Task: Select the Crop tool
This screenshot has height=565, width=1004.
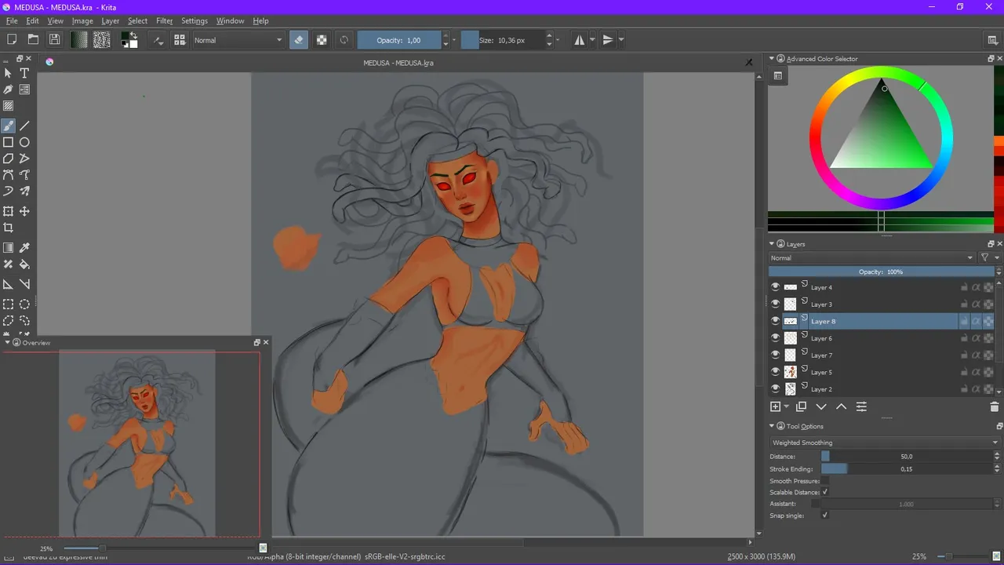Action: [8, 228]
